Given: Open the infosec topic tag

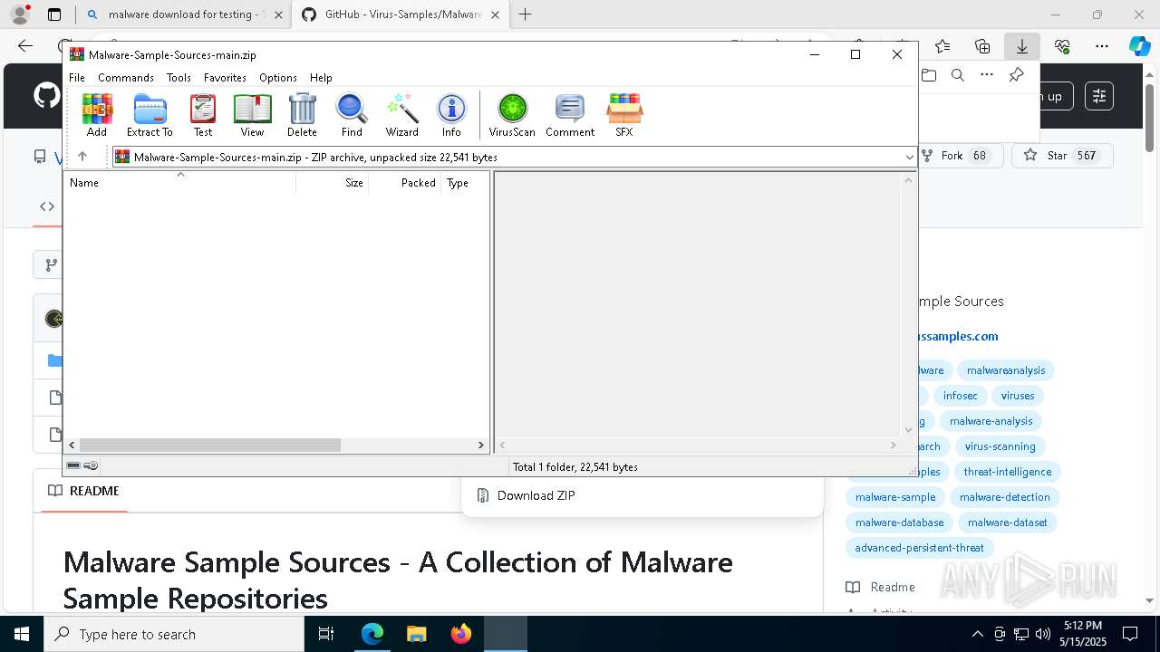Looking at the screenshot, I should [x=960, y=396].
